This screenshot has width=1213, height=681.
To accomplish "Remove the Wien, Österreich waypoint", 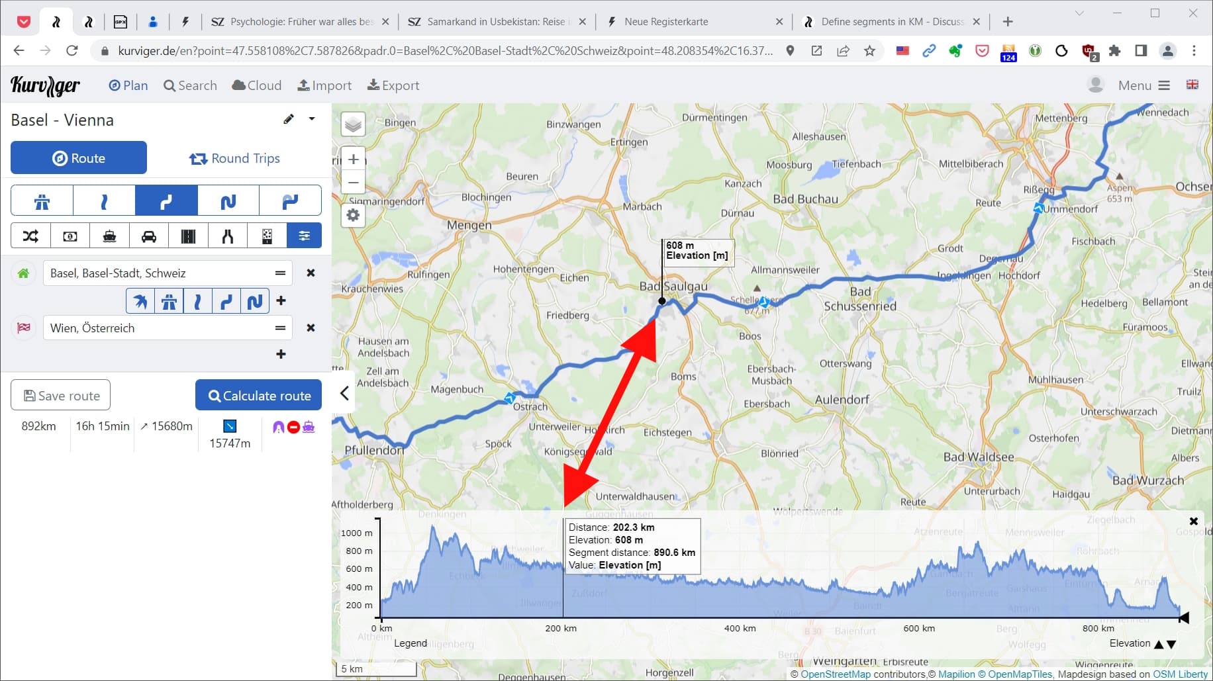I will [x=311, y=328].
